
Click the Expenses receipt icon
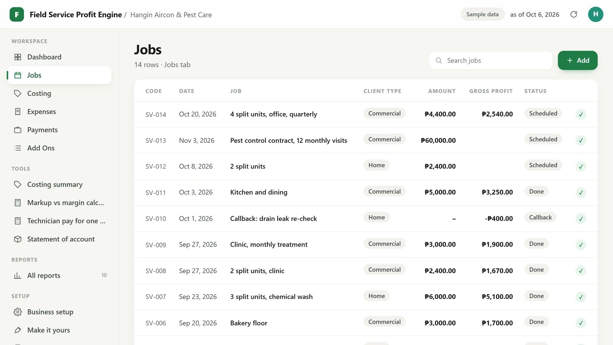point(18,111)
